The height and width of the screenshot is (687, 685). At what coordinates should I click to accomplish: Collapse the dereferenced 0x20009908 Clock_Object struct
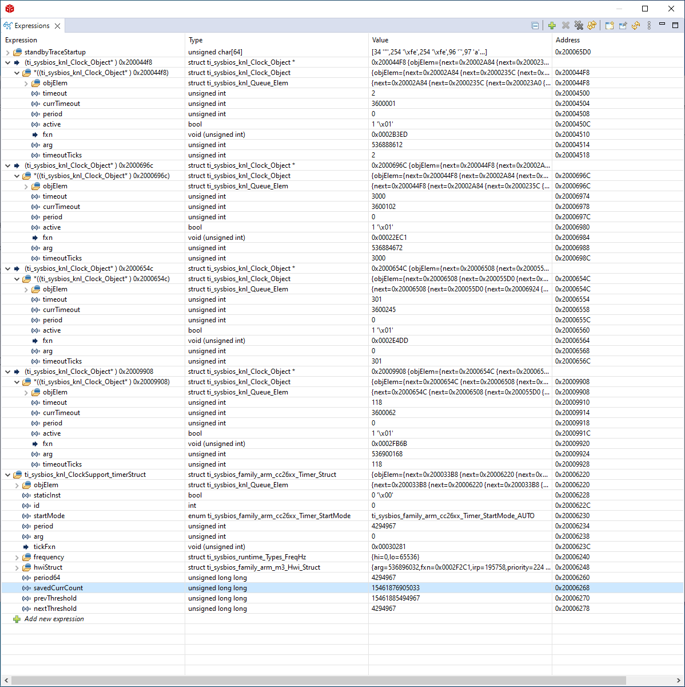click(x=17, y=382)
